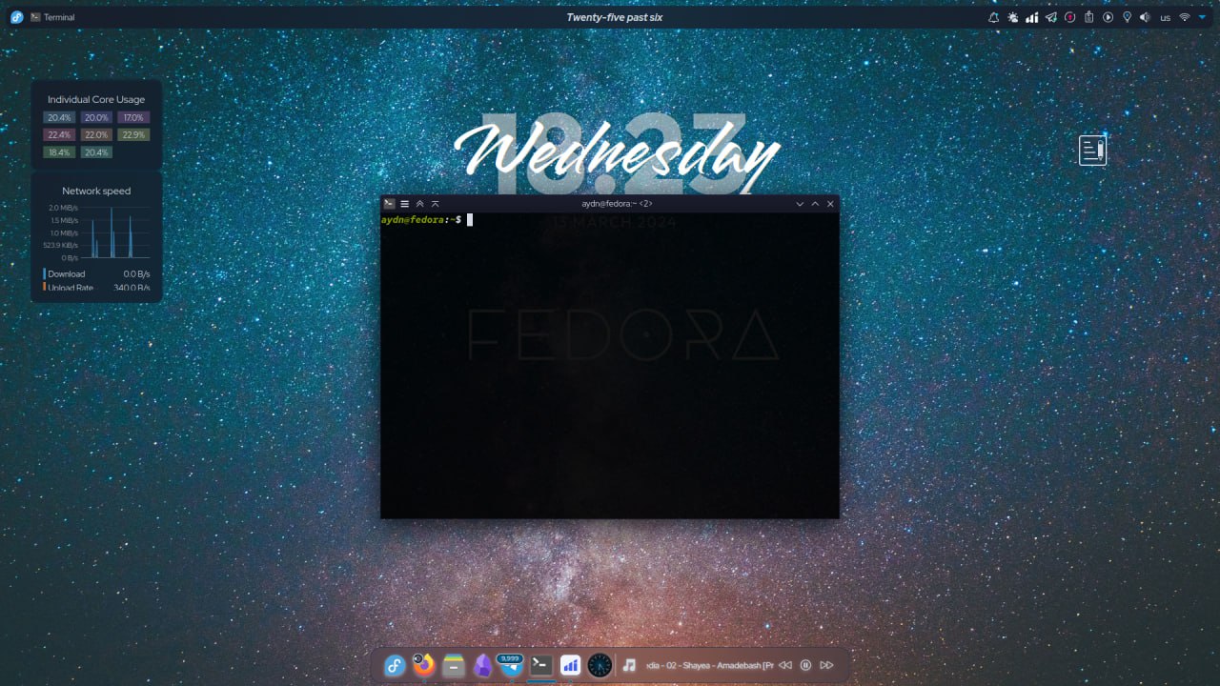The image size is (1220, 686).
Task: Open the terminal window hamburger menu
Action: [404, 204]
